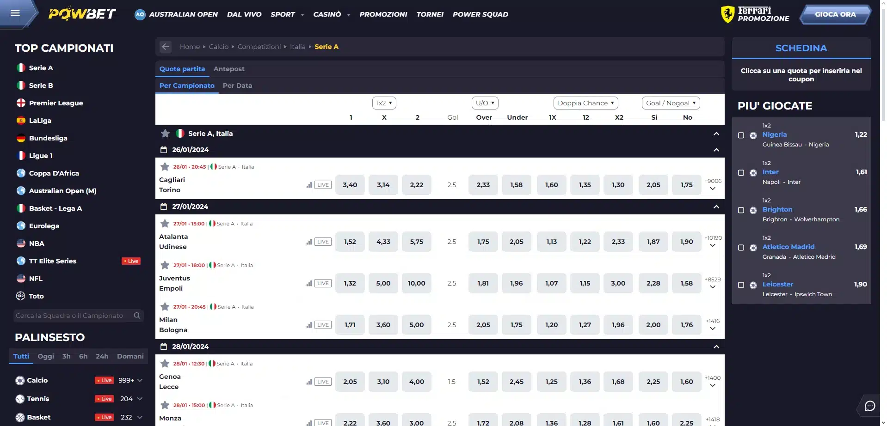Open the Sport menu in top navigation
This screenshot has height=426, width=887.
click(287, 14)
